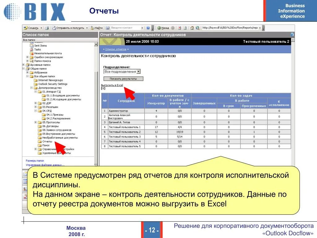This screenshot has width=317, height=238.
Task: Expand the 02.ДЗР folder
Action: click(x=35, y=103)
